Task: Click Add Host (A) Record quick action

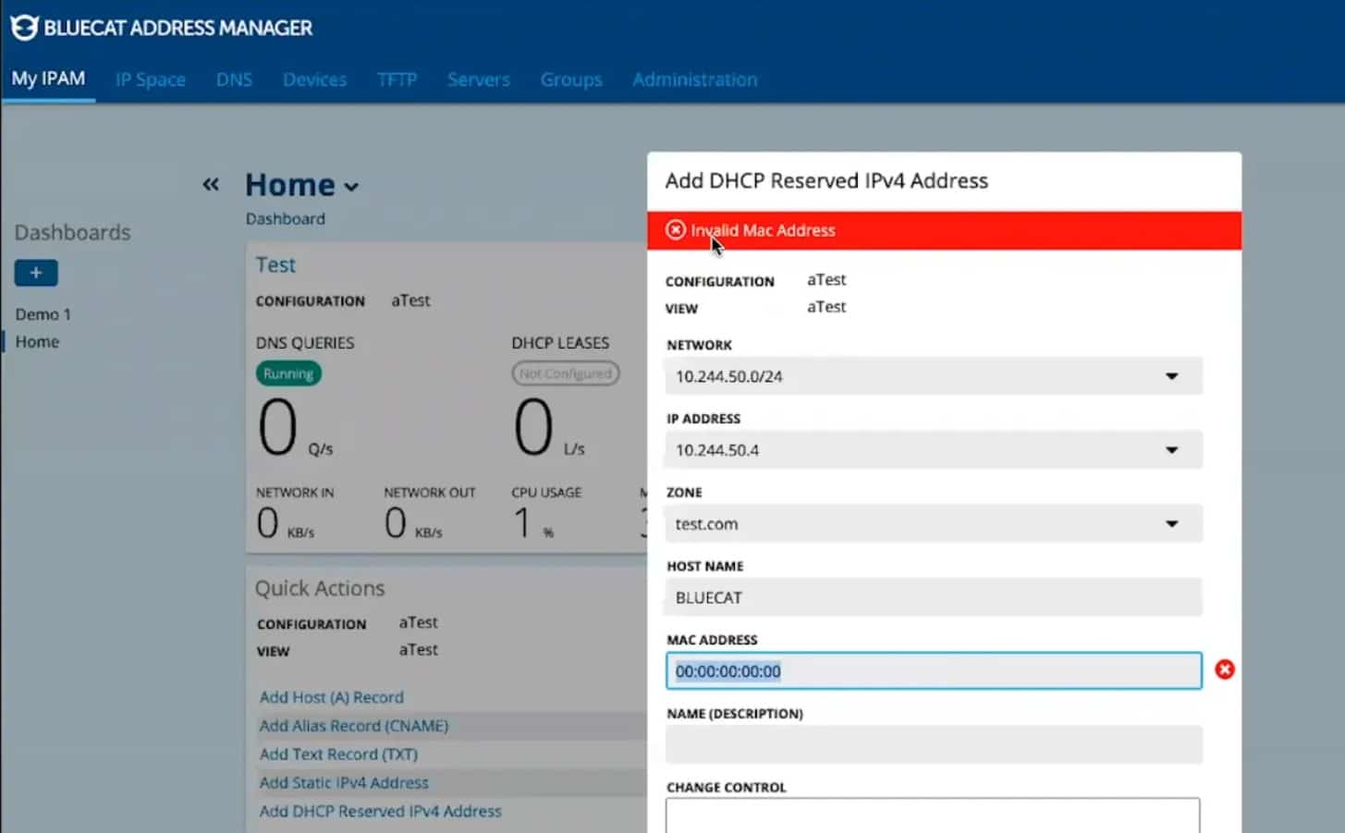Action: (332, 697)
